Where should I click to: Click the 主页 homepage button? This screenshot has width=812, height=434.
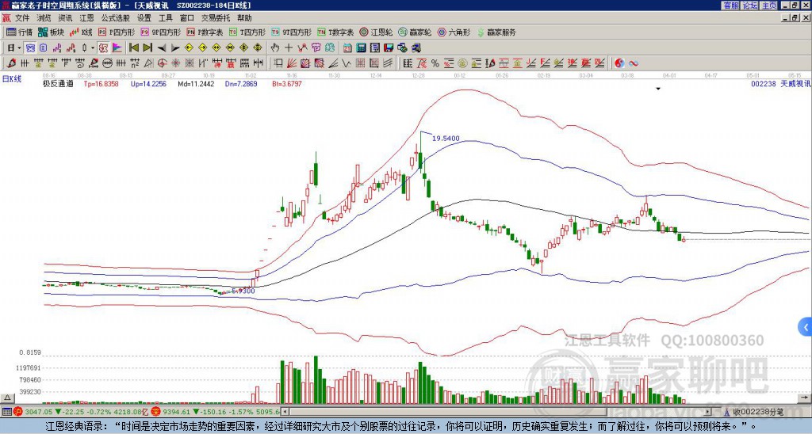769,6
